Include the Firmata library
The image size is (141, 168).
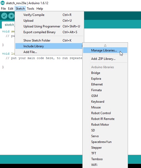click(105, 90)
